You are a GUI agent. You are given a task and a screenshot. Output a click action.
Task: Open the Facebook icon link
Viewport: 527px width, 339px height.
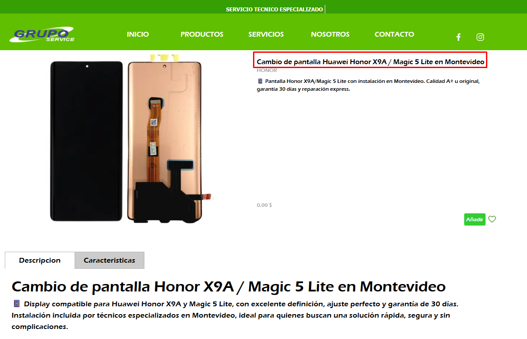coord(459,37)
